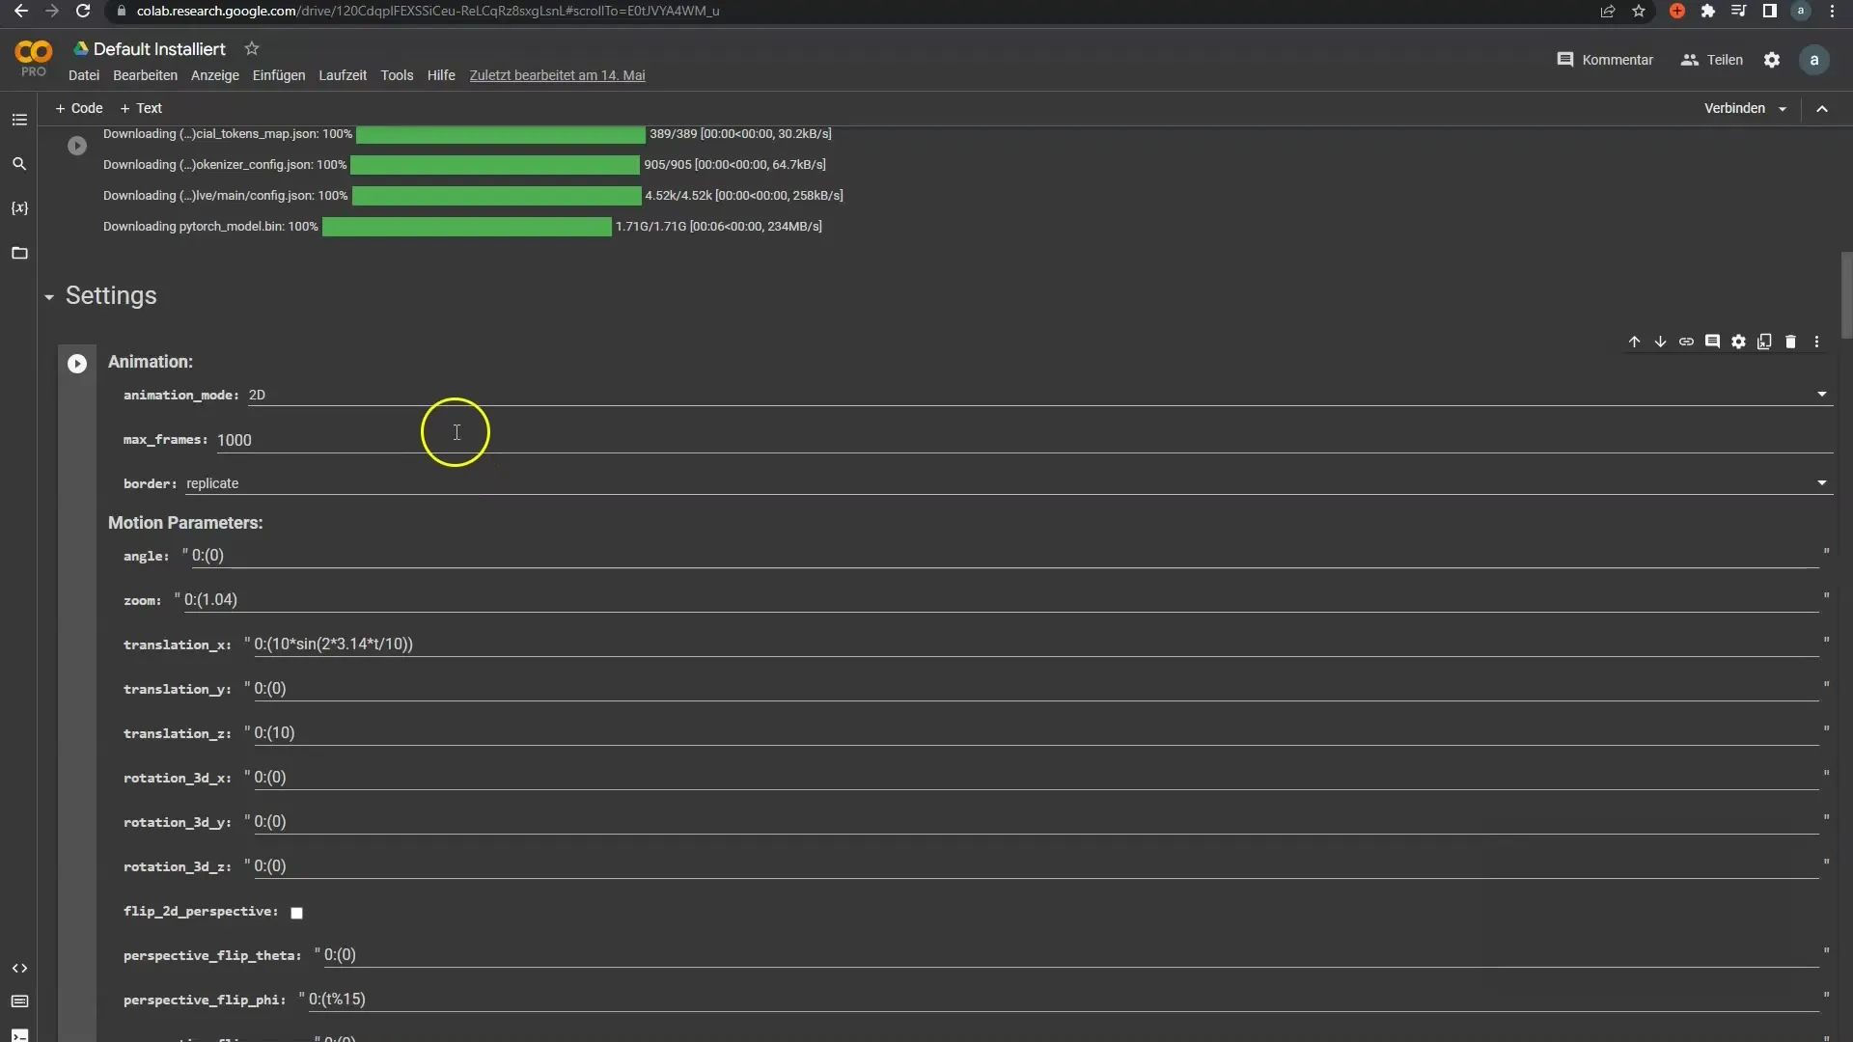Click the cell settings gear icon
The image size is (1853, 1042).
pos(1737,341)
